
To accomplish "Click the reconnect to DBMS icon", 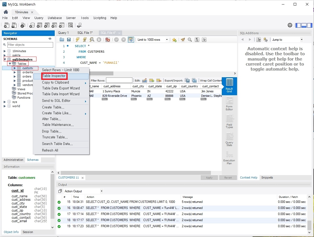I will 80,25.
